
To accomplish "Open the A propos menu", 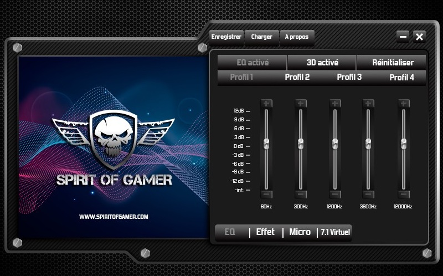I will pyautogui.click(x=297, y=37).
